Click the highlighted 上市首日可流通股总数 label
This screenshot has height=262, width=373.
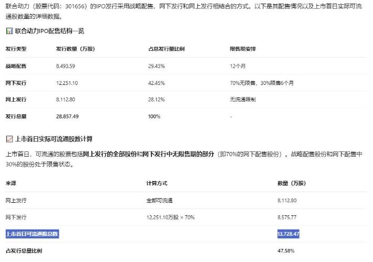tap(32, 234)
